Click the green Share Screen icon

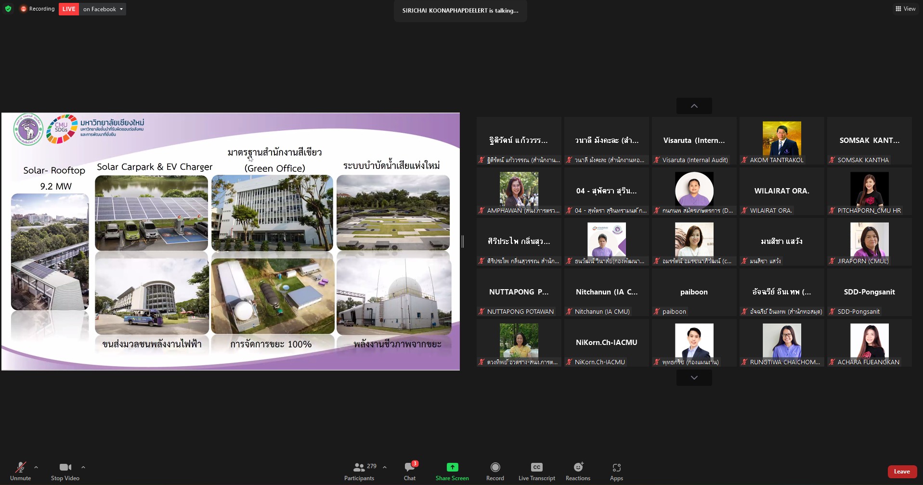[x=452, y=467]
